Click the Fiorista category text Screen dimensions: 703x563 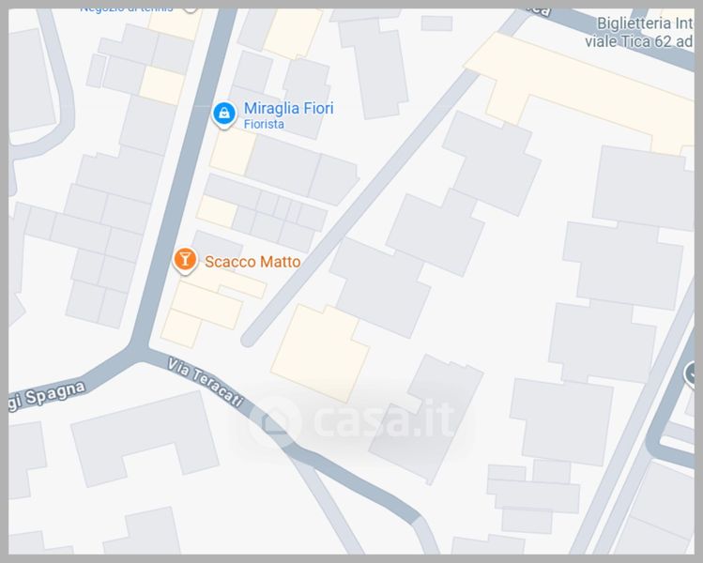pos(264,124)
